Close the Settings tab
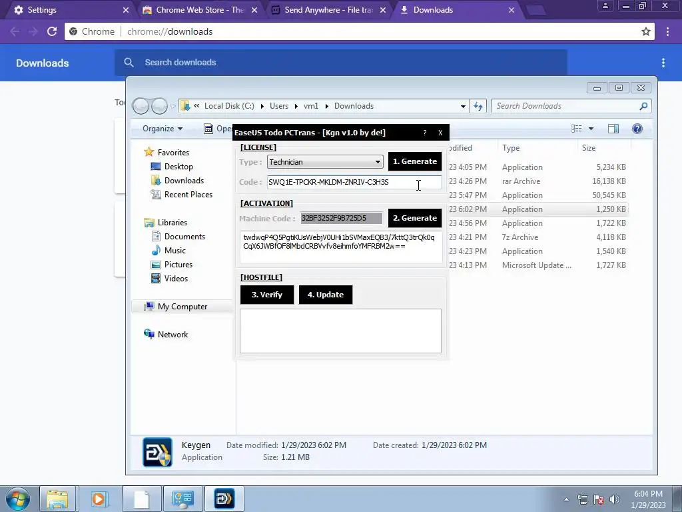 (x=126, y=10)
